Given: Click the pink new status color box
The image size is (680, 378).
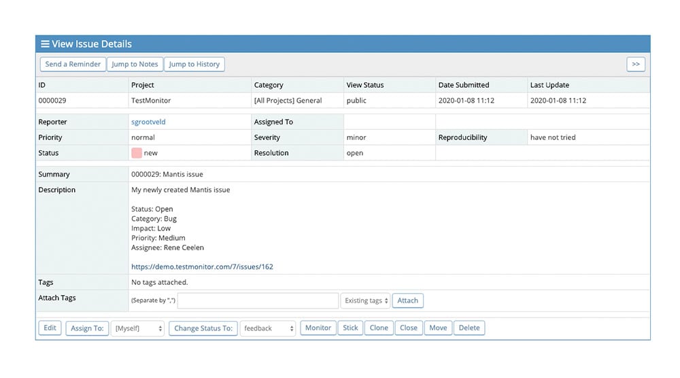Looking at the screenshot, I should [137, 153].
